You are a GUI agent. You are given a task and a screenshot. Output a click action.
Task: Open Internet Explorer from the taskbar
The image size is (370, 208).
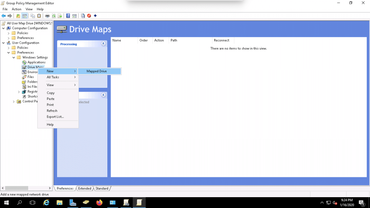click(x=46, y=203)
